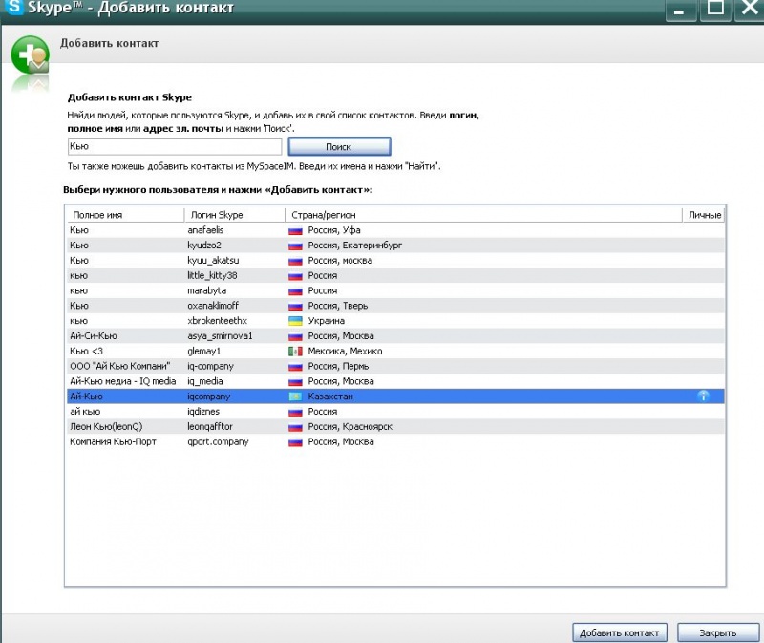Select the leonqafftor search result
The image size is (764, 643).
pyautogui.click(x=212, y=427)
